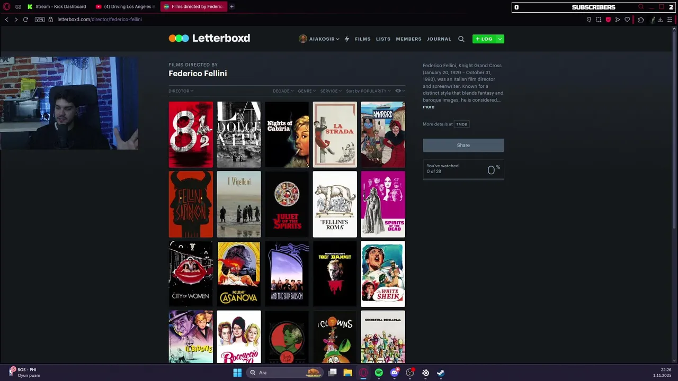
Task: Go forward with the browser forward arrow
Action: (x=16, y=20)
